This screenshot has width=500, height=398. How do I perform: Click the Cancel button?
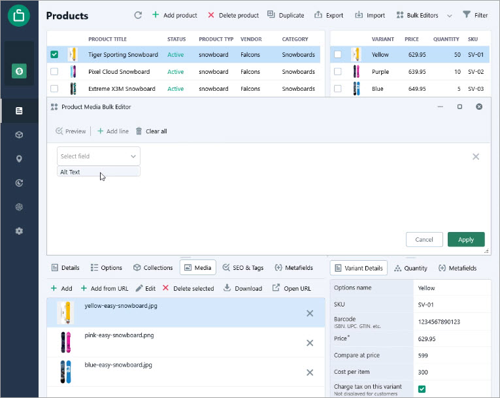pyautogui.click(x=424, y=239)
